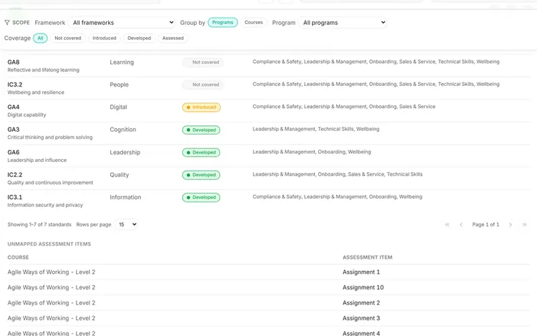Group by Programs
This screenshot has width=537, height=336.
223,23
